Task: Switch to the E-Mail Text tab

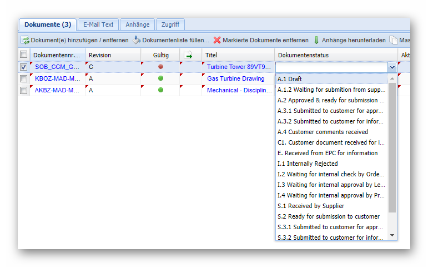Action: (x=98, y=24)
